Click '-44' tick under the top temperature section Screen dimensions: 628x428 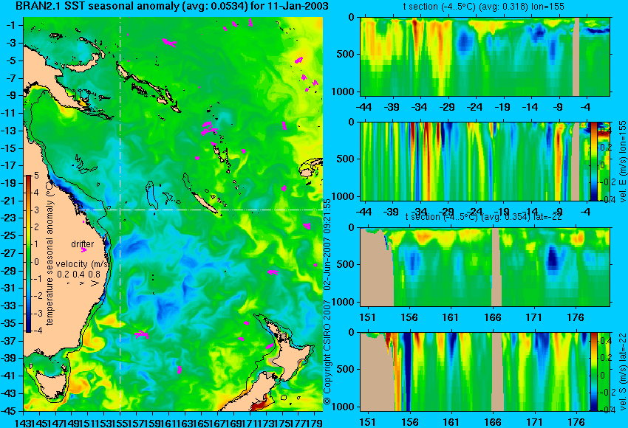pyautogui.click(x=364, y=107)
